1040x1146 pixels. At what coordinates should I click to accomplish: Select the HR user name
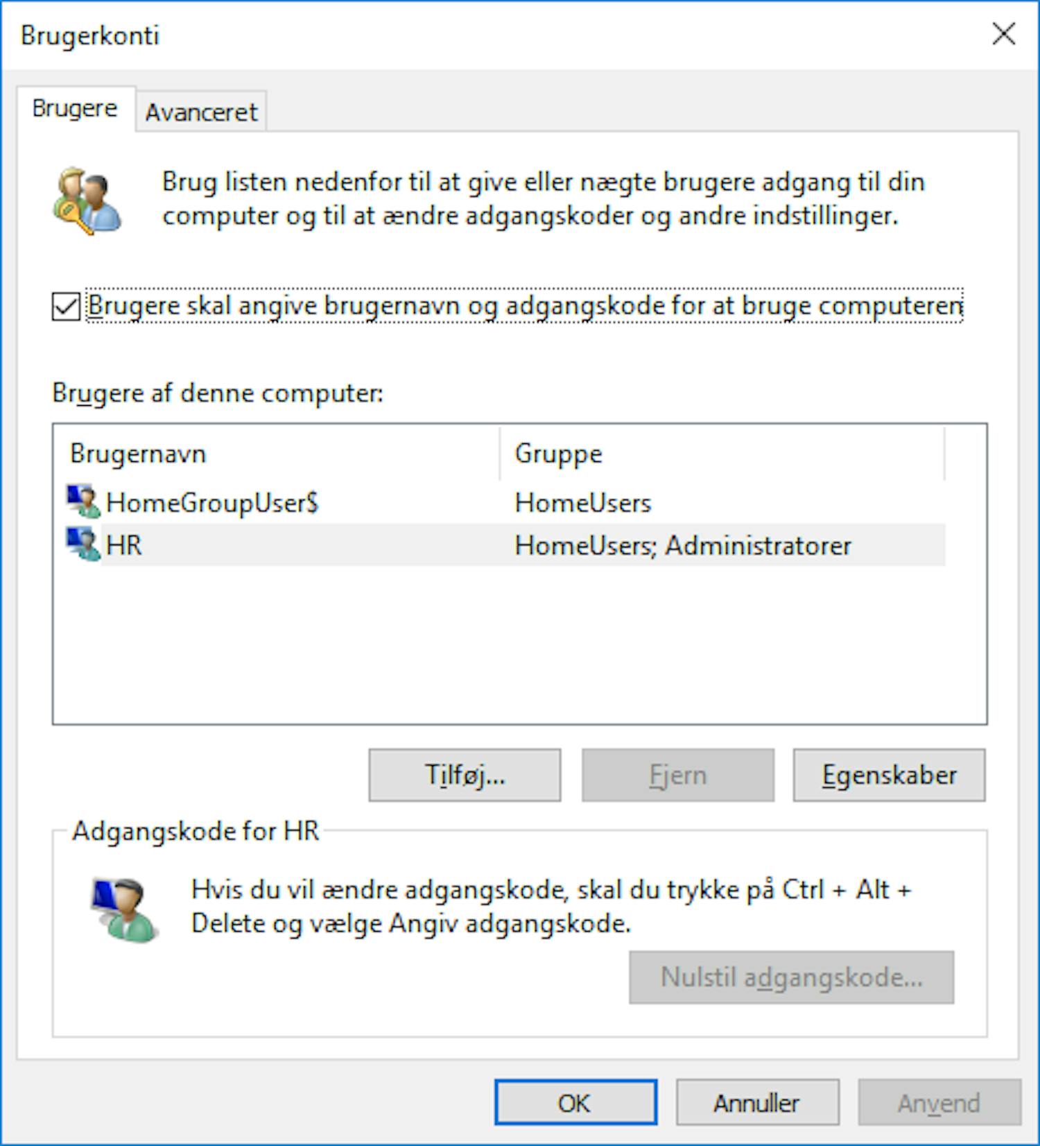124,545
